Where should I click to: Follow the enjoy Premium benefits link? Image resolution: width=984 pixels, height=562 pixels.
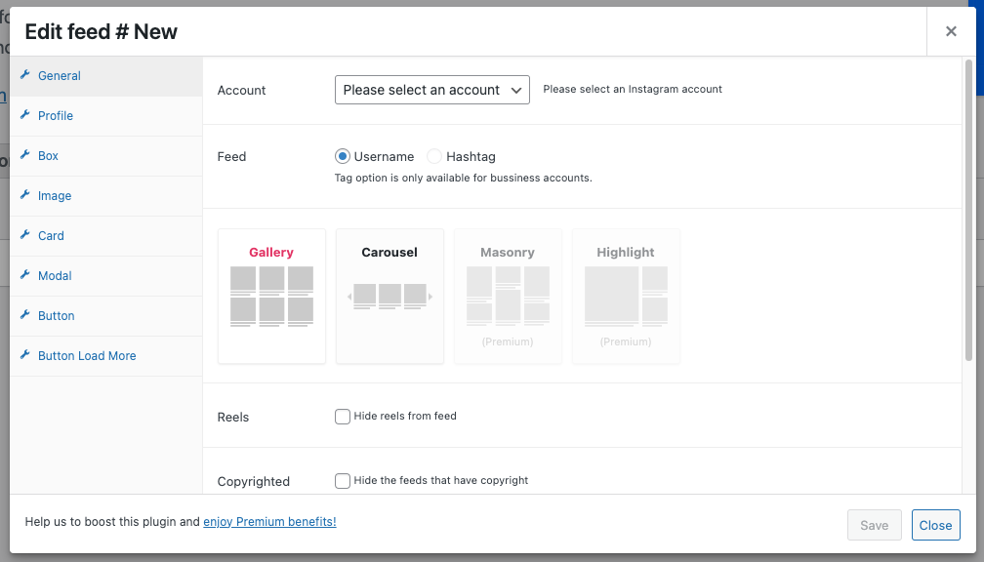click(269, 522)
